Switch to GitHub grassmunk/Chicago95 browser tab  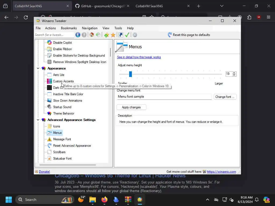[x=103, y=6]
